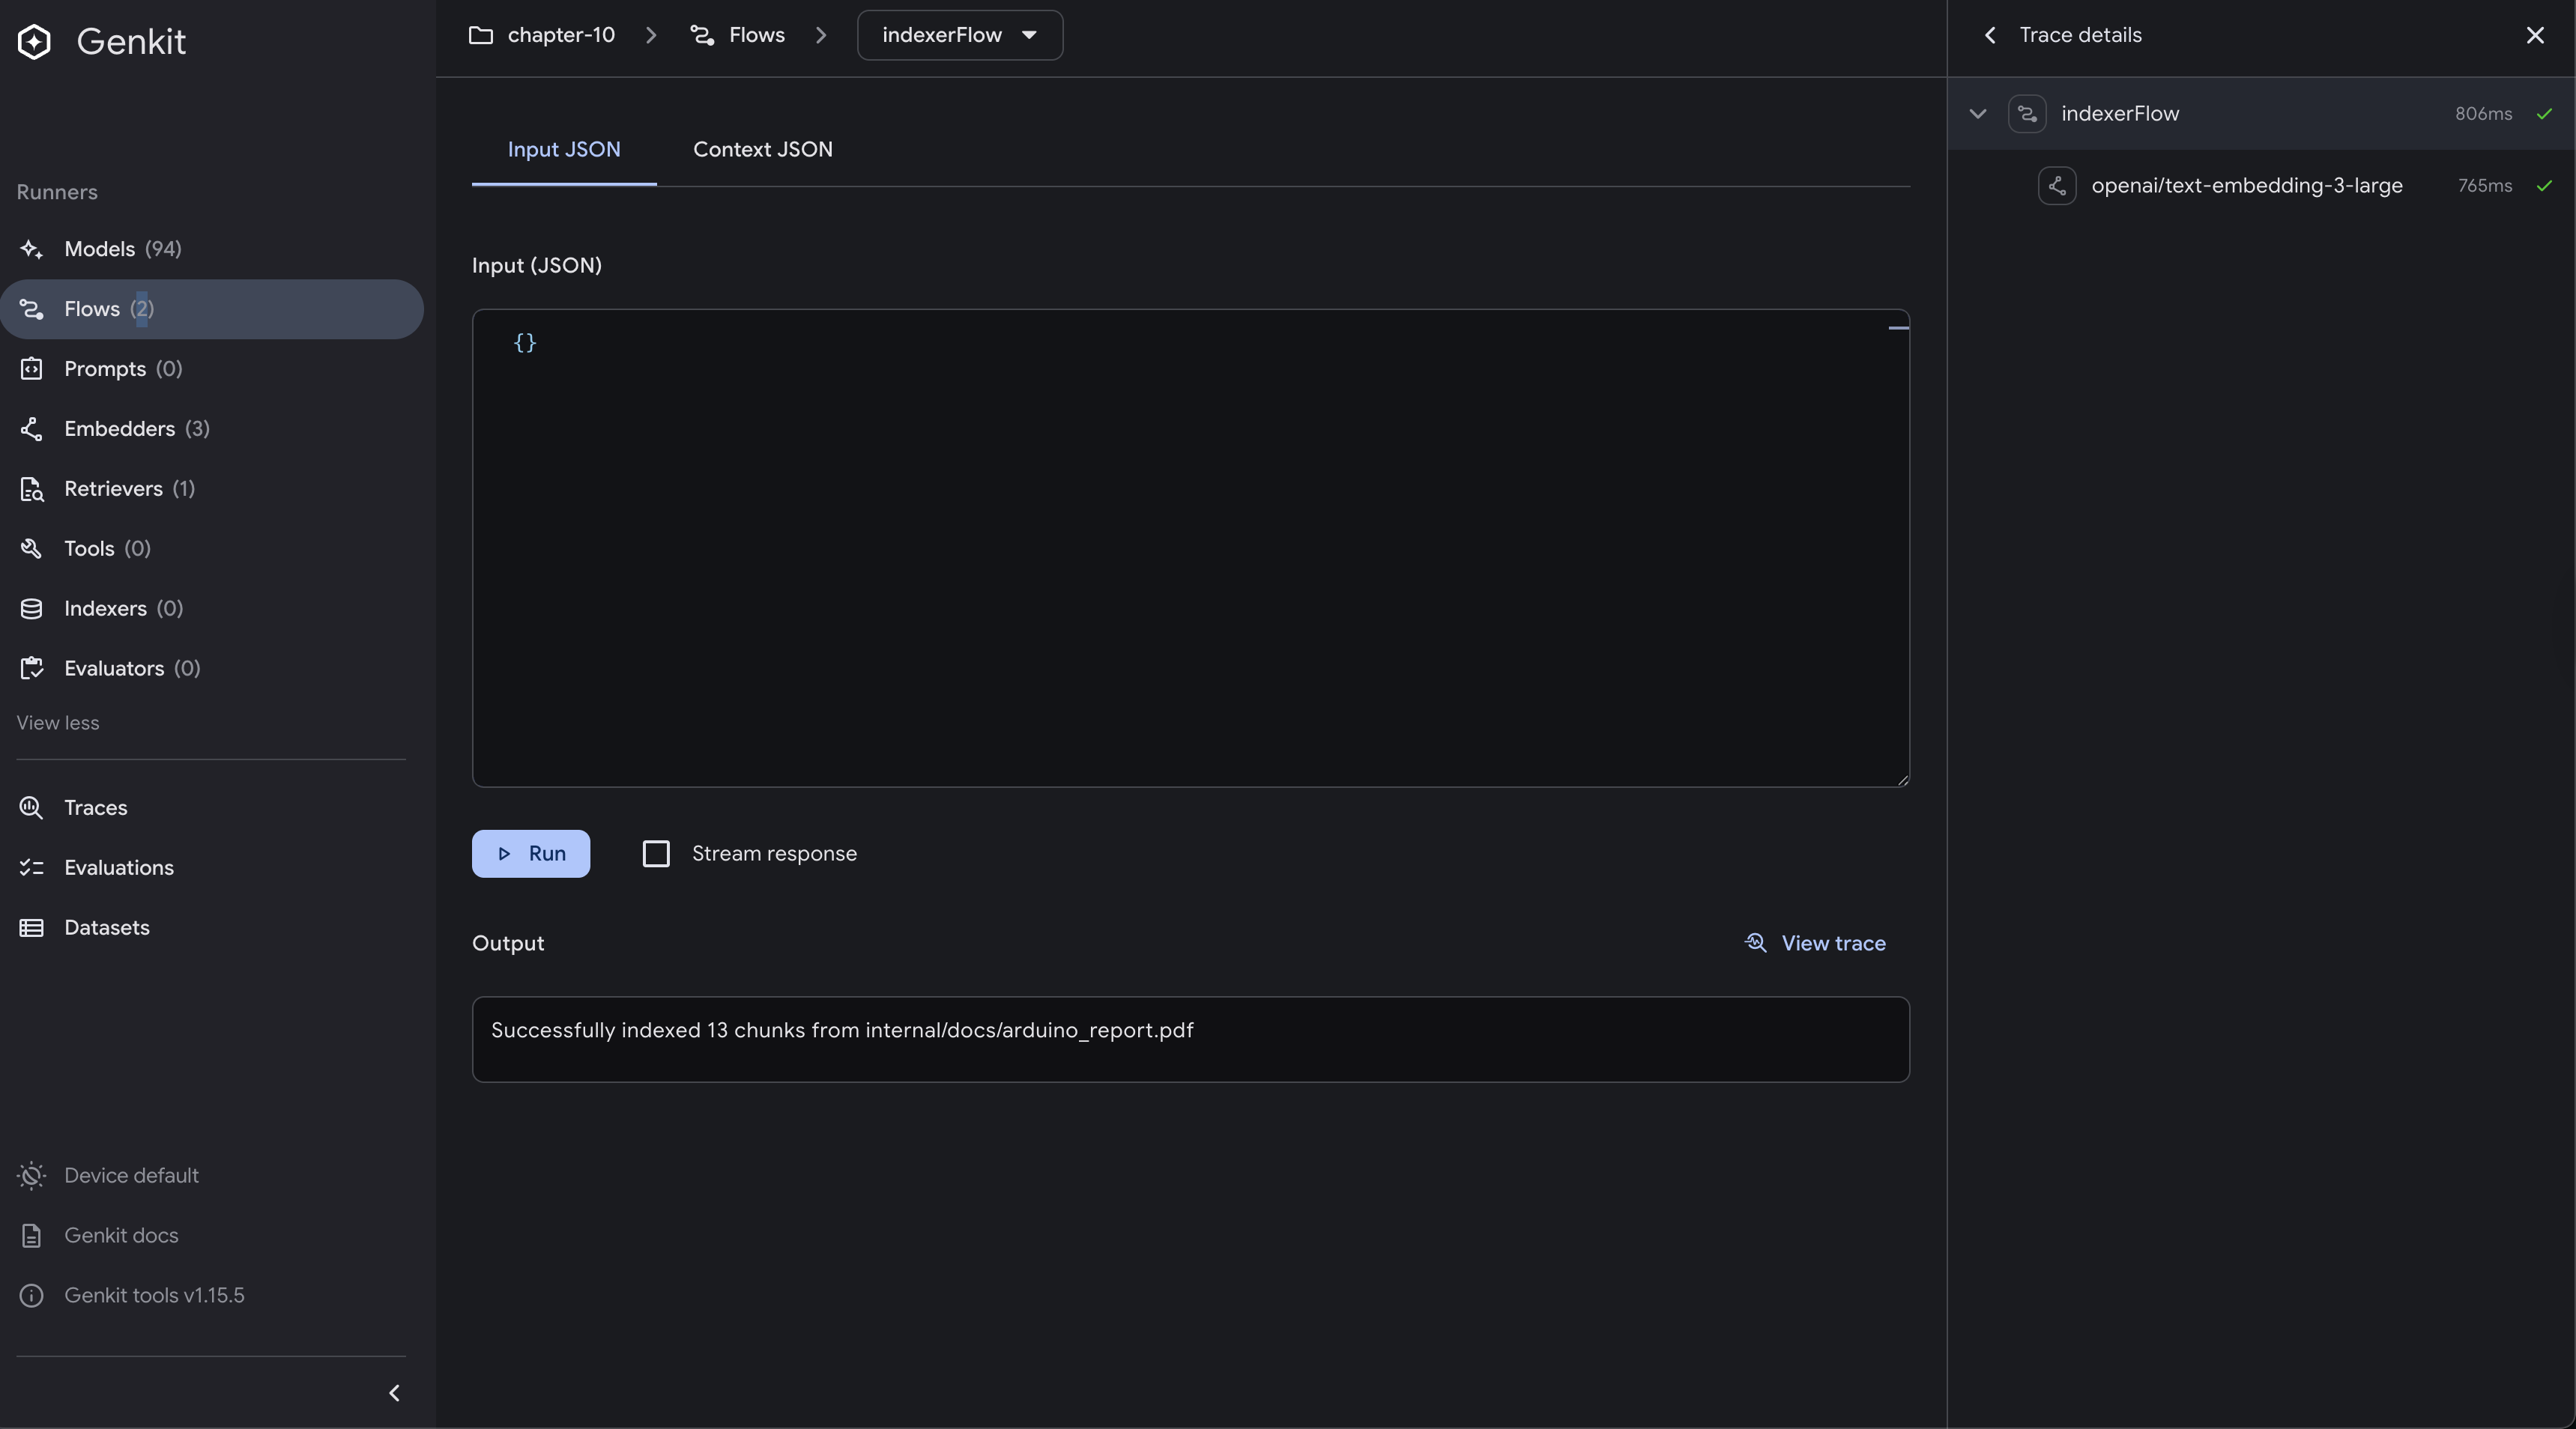Collapse the sidebar with chevron arrow
Image resolution: width=2576 pixels, height=1429 pixels.
[x=394, y=1393]
